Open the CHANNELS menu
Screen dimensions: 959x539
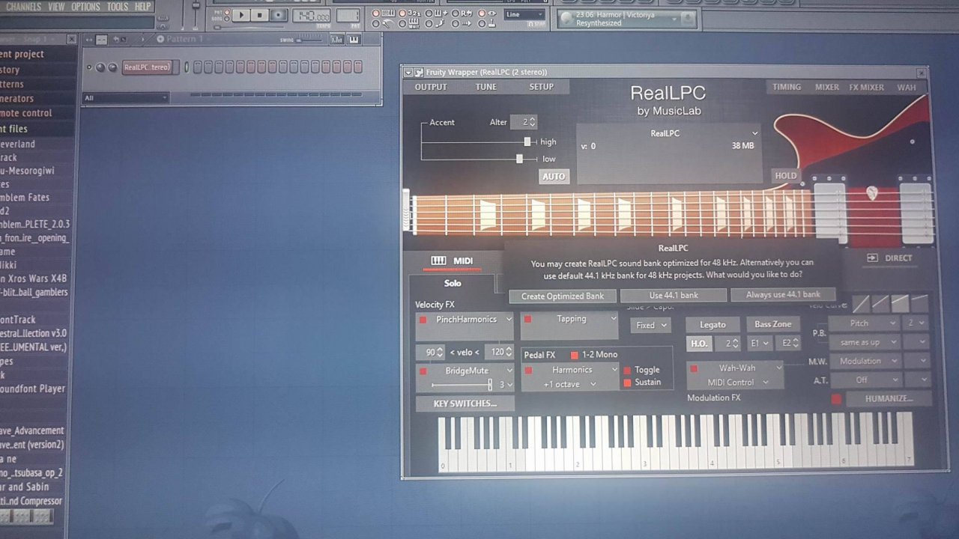[24, 7]
